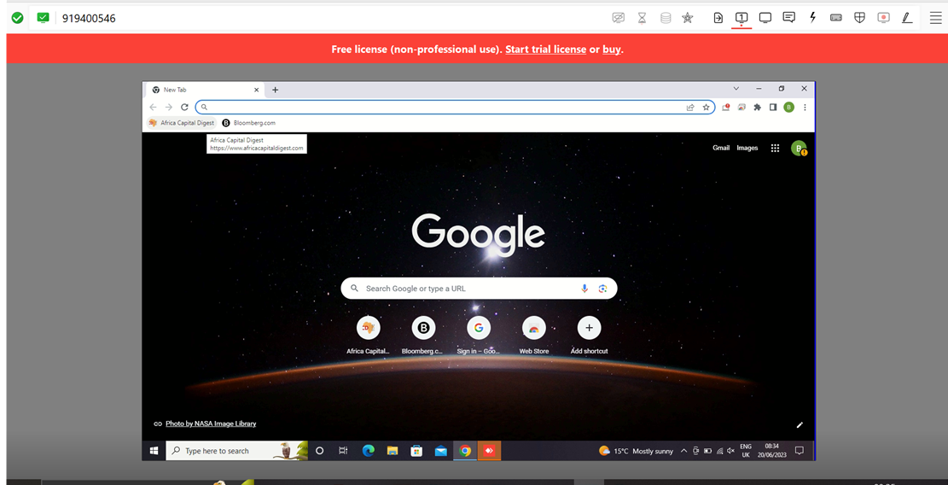Viewport: 948px width, 485px height.
Task: Click Add shortcut tile
Action: [x=589, y=335]
